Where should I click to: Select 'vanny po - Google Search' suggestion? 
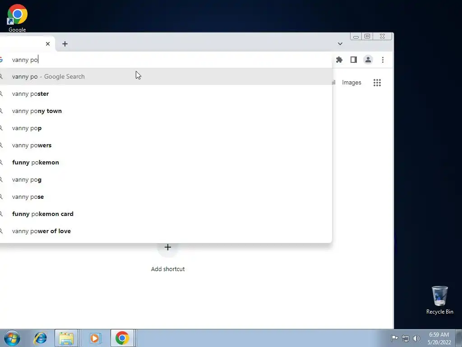pos(166,76)
